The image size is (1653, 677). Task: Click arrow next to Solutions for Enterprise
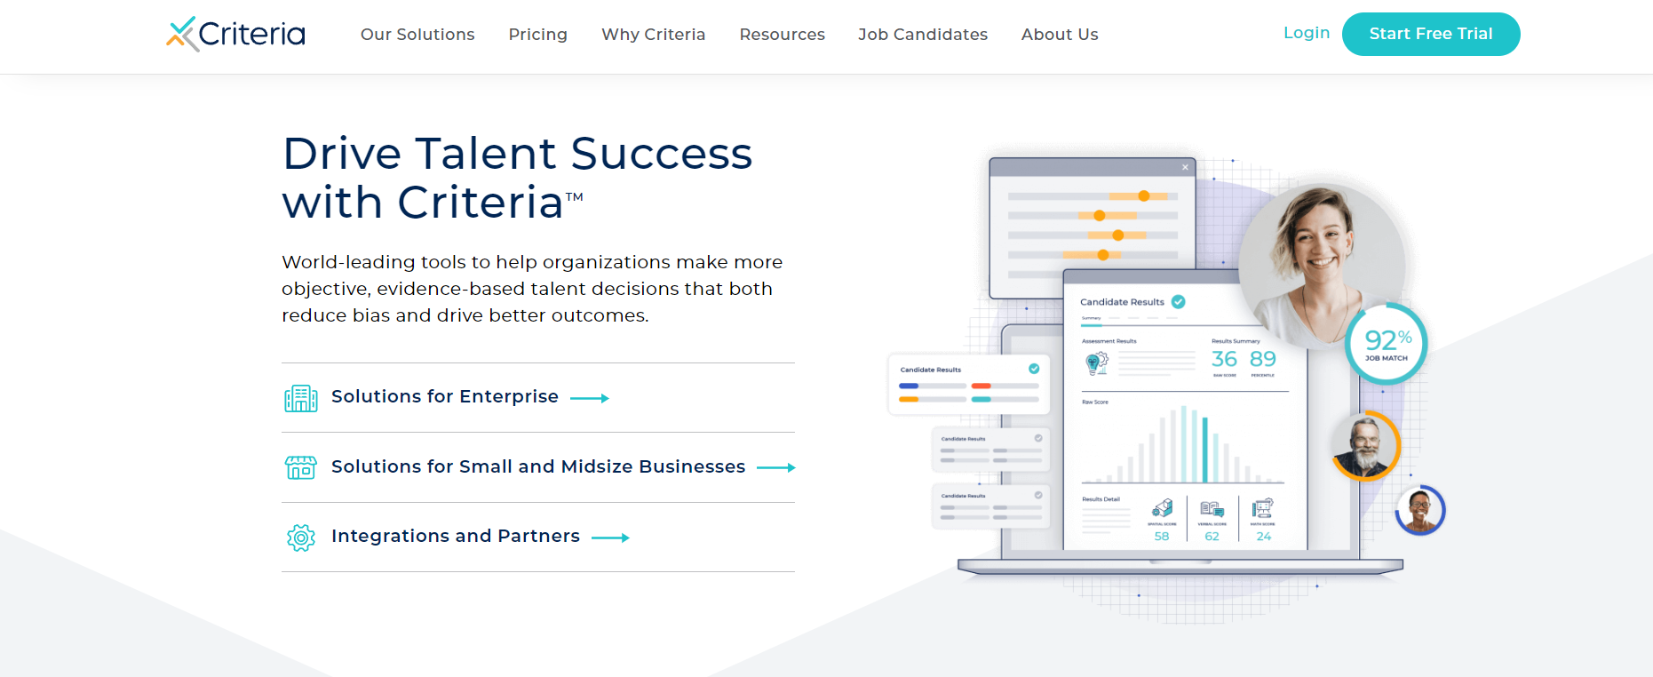point(590,398)
